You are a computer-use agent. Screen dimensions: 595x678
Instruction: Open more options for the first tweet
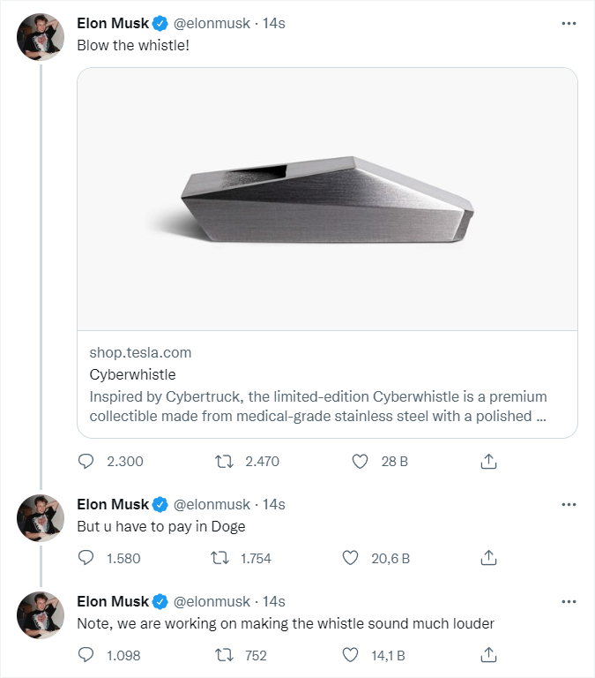coord(569,23)
